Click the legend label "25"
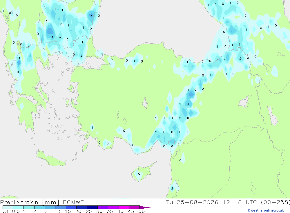 coord(89,211)
